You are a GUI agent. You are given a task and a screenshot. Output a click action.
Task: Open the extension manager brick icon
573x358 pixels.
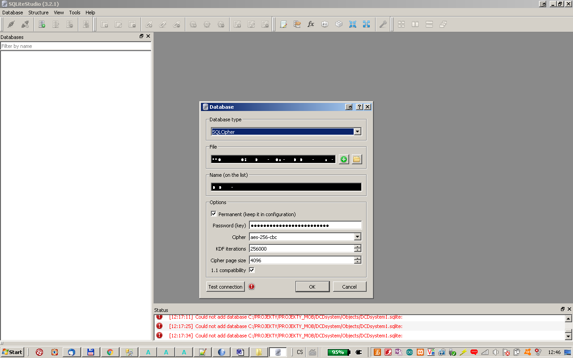(339, 24)
